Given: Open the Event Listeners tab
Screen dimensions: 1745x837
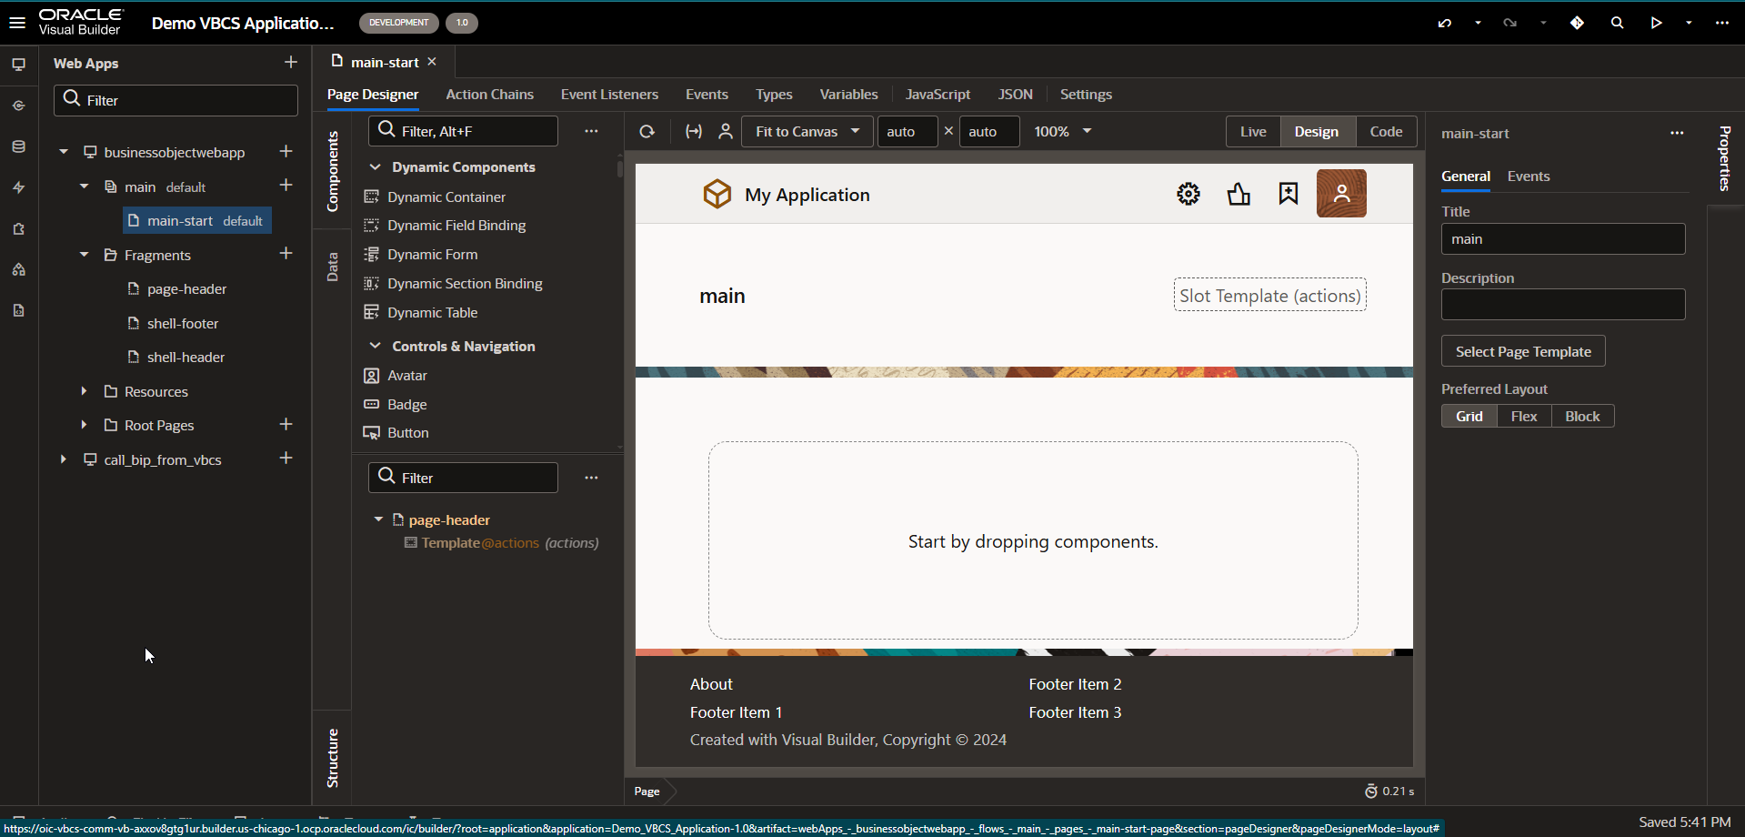Looking at the screenshot, I should pyautogui.click(x=609, y=94).
